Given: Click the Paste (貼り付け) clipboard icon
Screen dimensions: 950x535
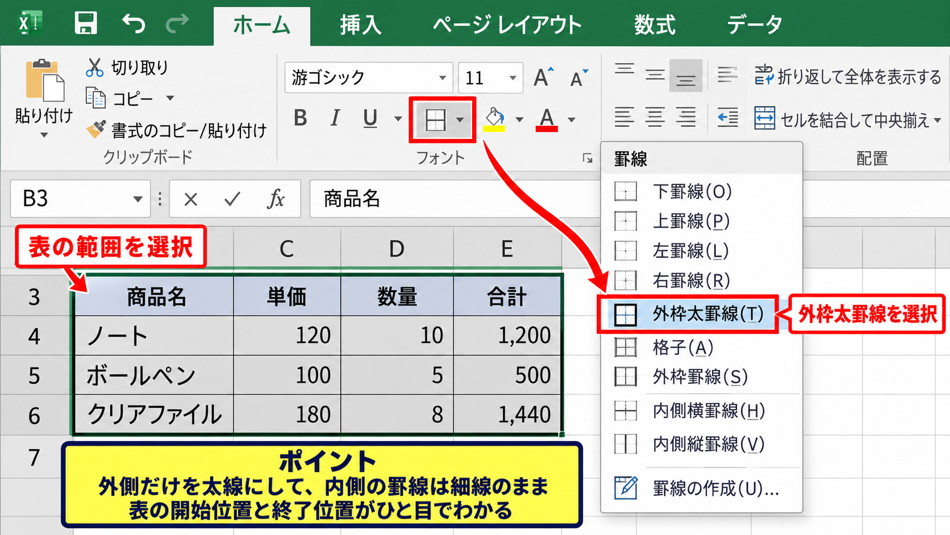Looking at the screenshot, I should pyautogui.click(x=44, y=80).
